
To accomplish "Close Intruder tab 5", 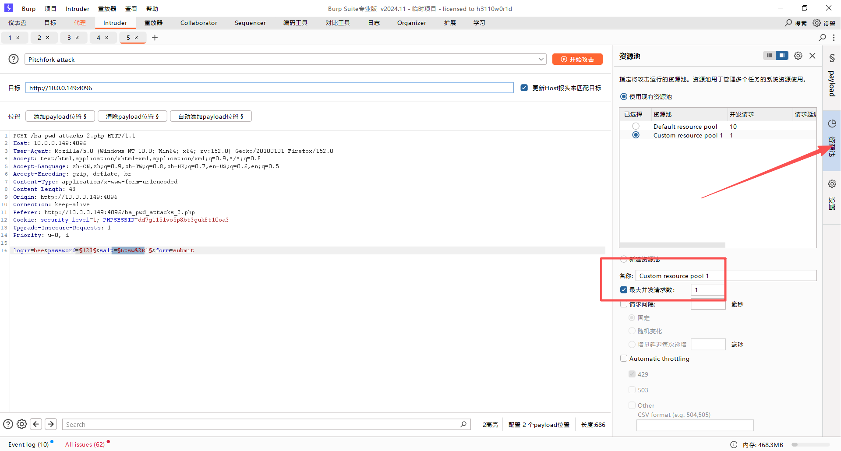I will pos(136,38).
